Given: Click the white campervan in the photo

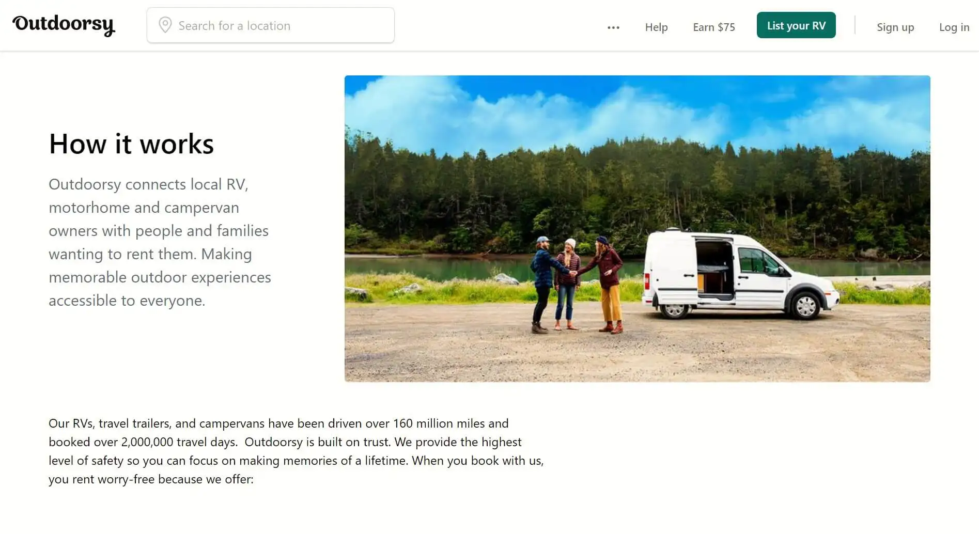Looking at the screenshot, I should (x=739, y=274).
